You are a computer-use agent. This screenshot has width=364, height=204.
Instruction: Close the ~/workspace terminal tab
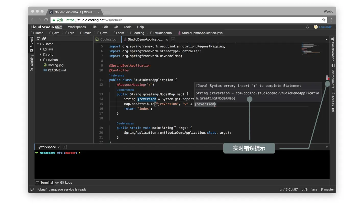tap(58, 147)
